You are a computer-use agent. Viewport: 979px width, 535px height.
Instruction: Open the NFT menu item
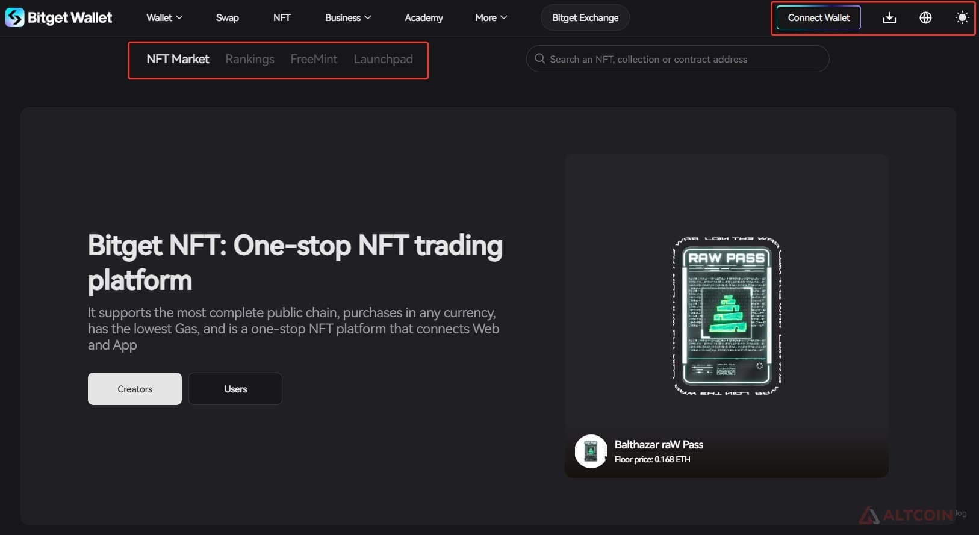click(x=282, y=18)
